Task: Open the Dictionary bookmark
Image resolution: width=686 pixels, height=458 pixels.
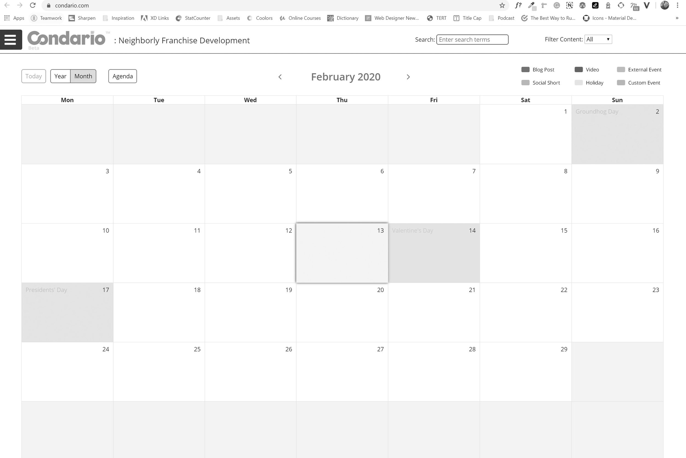Action: 342,18
